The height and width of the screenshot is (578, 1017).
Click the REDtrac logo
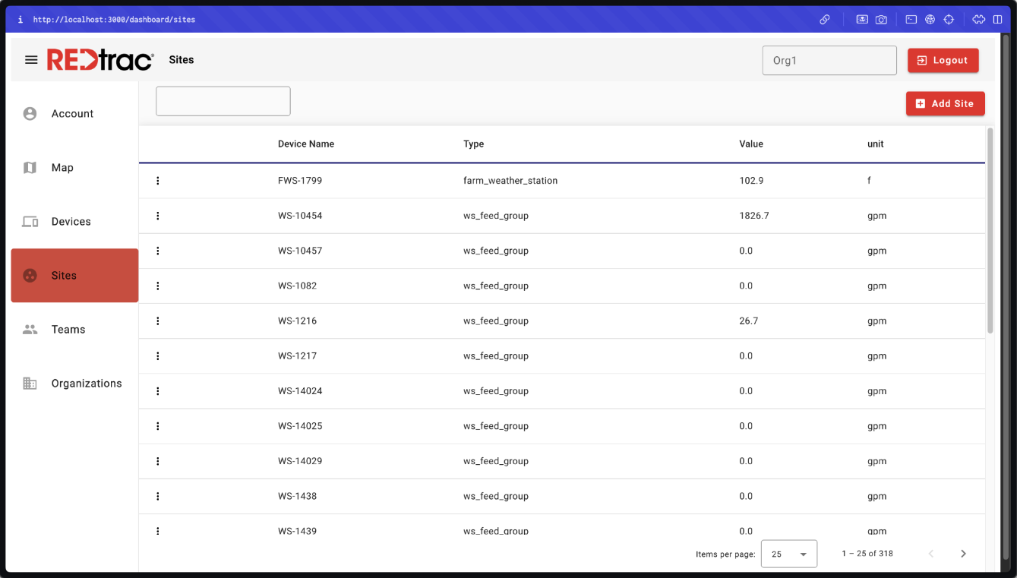[100, 60]
